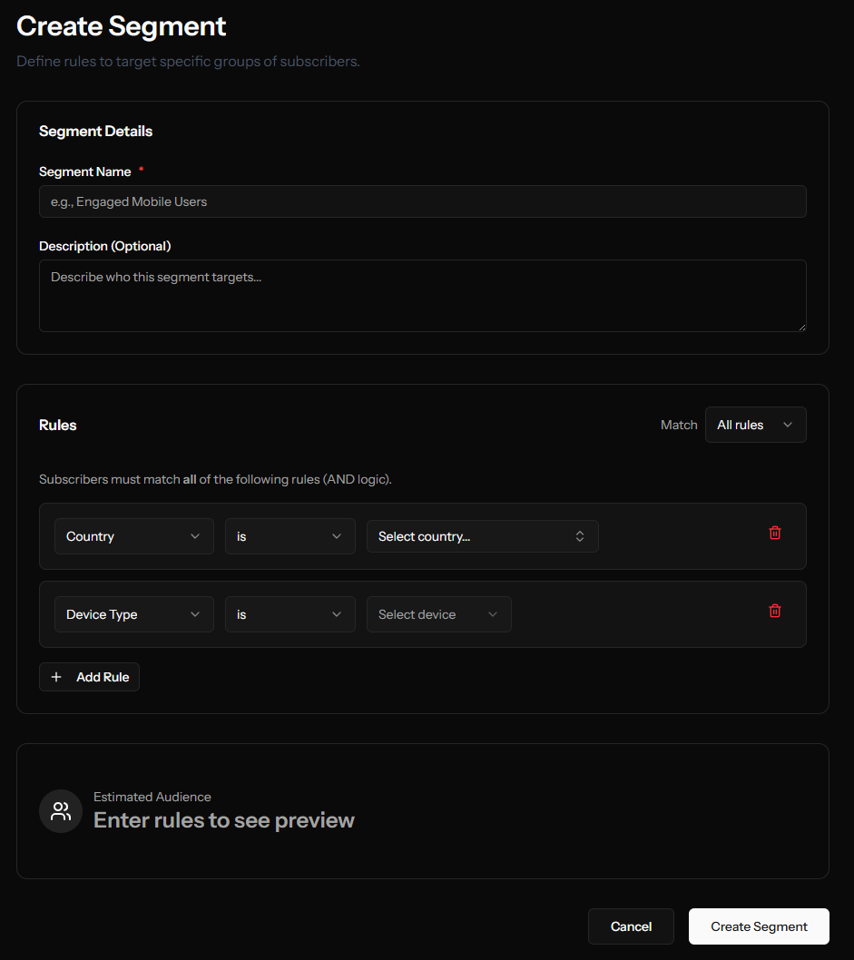Click the Estimated Audience people icon

[x=61, y=811]
